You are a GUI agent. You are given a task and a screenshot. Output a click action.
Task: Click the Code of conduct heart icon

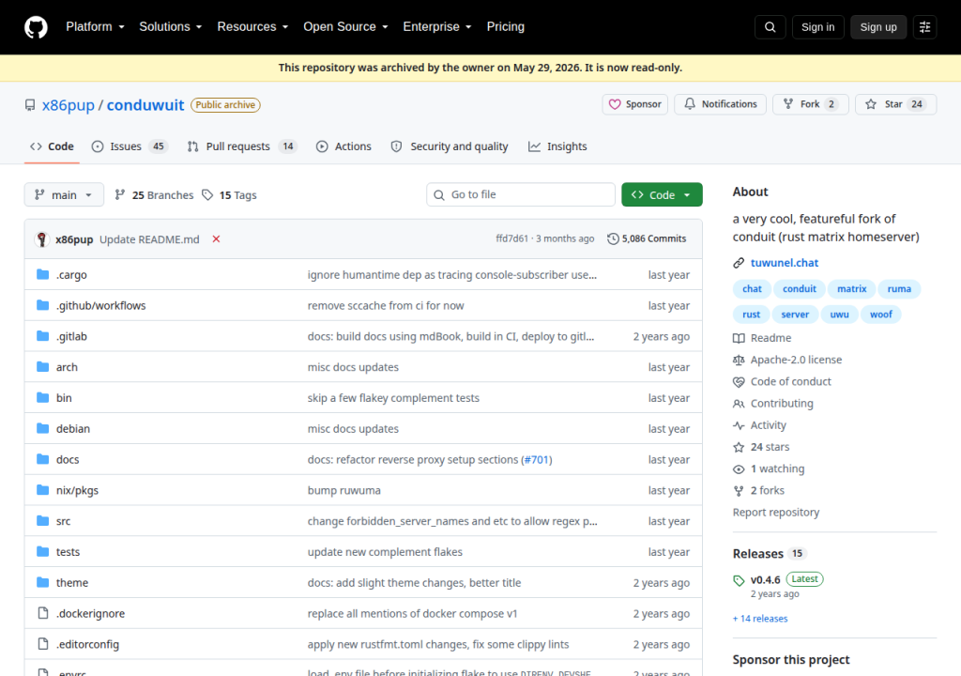point(739,381)
